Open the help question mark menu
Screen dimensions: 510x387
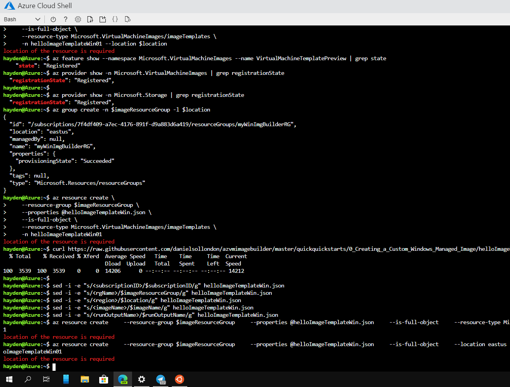[x=66, y=19]
